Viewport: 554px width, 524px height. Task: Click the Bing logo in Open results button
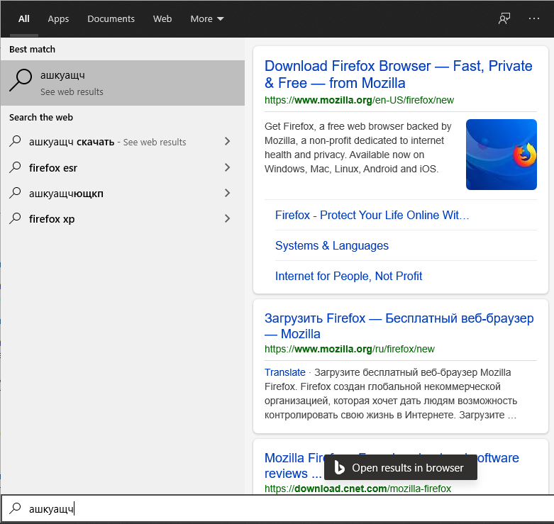339,467
